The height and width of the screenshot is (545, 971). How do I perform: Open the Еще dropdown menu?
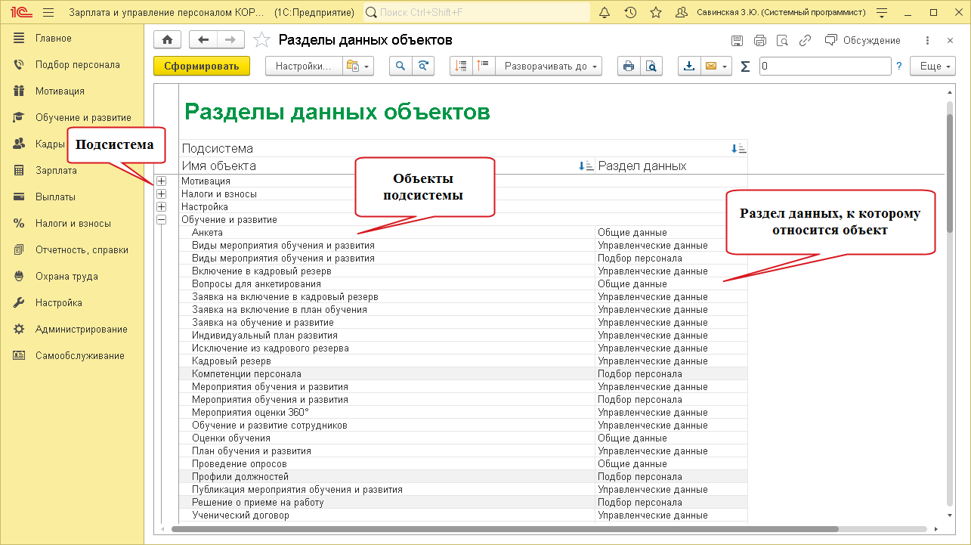tap(935, 67)
